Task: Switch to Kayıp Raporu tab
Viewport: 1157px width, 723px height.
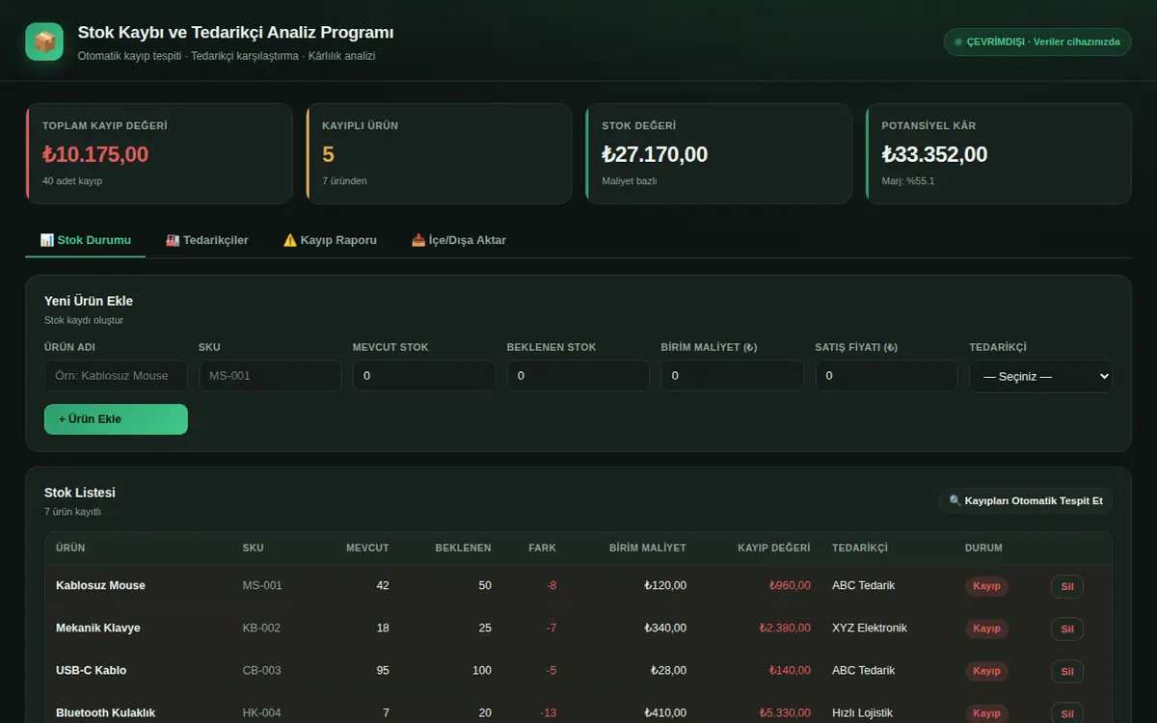Action: 330,240
